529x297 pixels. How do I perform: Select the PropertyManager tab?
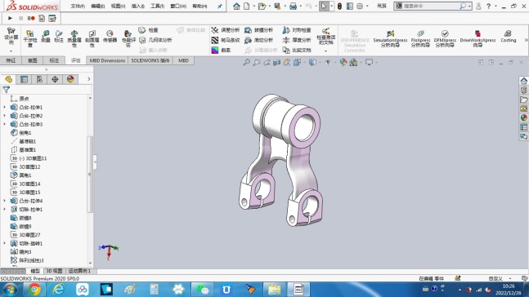click(x=24, y=79)
